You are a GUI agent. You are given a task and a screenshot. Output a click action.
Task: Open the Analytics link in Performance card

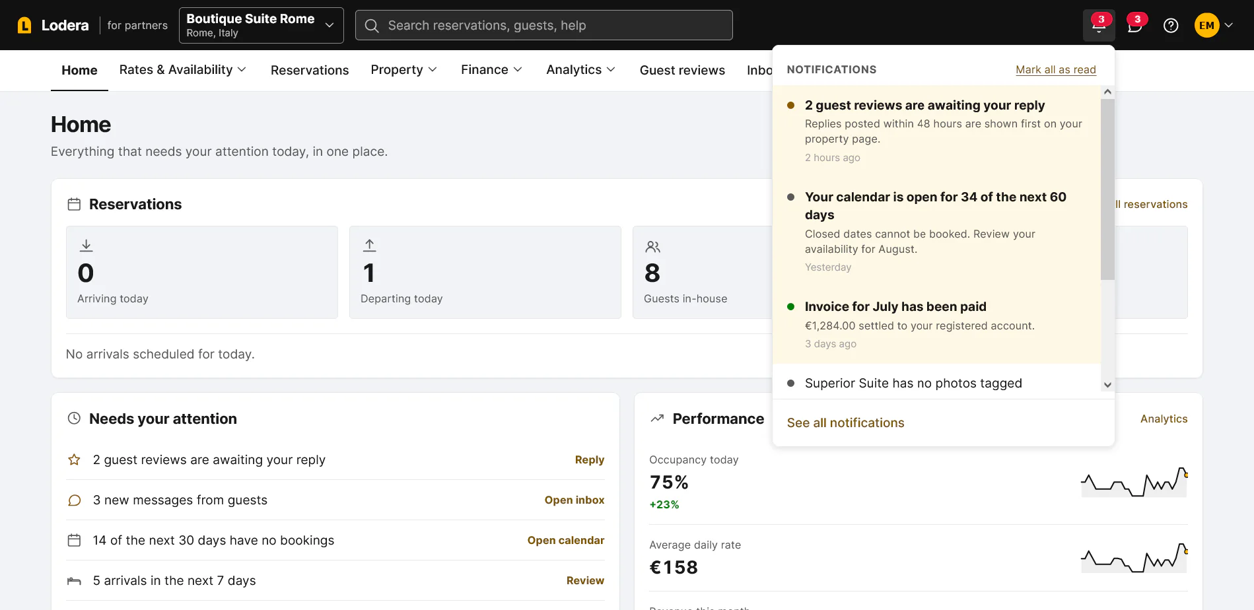point(1164,419)
